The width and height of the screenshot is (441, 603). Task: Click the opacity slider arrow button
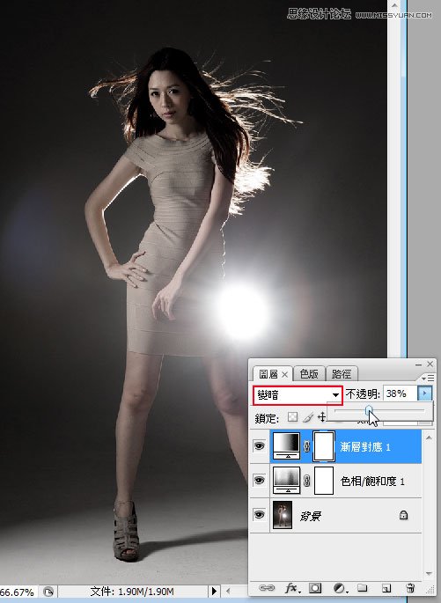[x=424, y=393]
